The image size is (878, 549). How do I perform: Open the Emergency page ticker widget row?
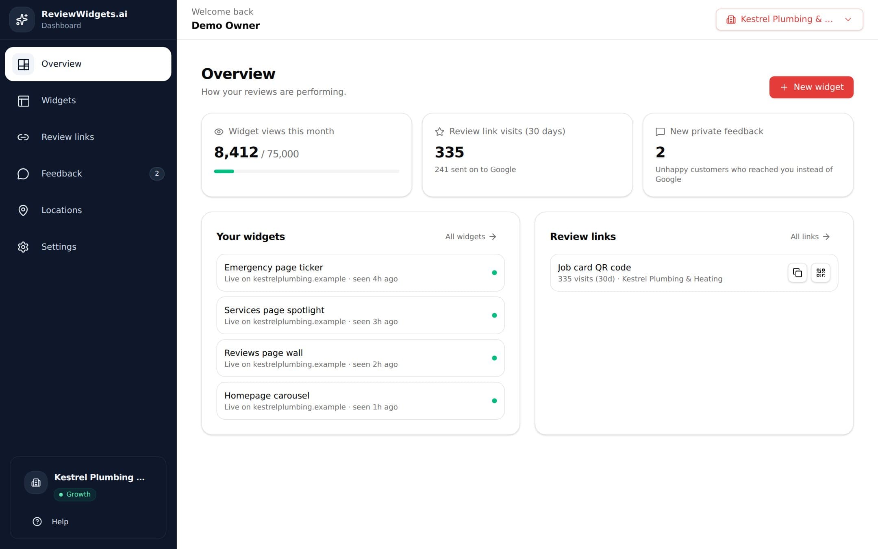tap(361, 273)
